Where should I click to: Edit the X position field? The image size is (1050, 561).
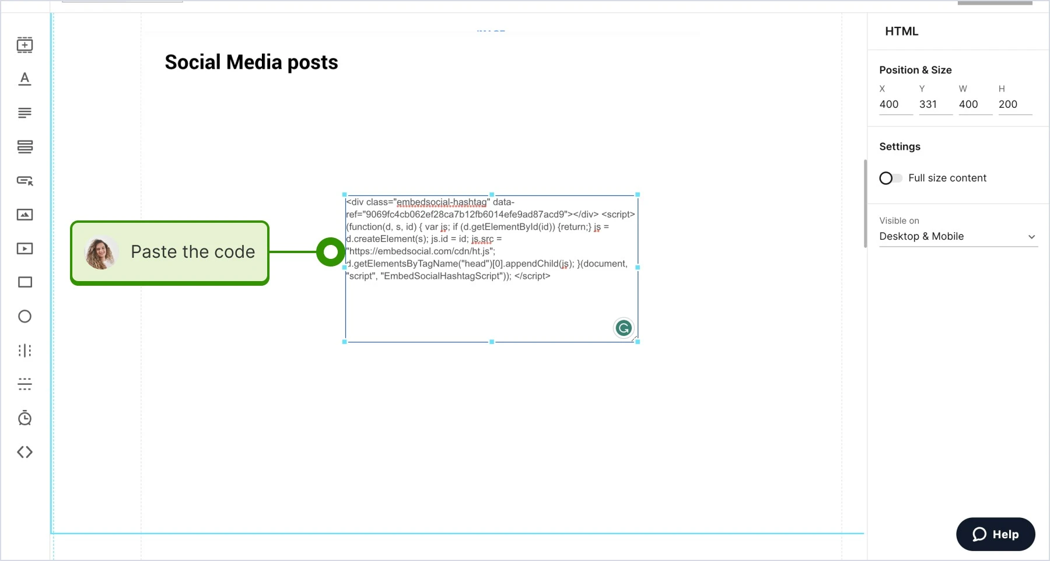pos(896,104)
